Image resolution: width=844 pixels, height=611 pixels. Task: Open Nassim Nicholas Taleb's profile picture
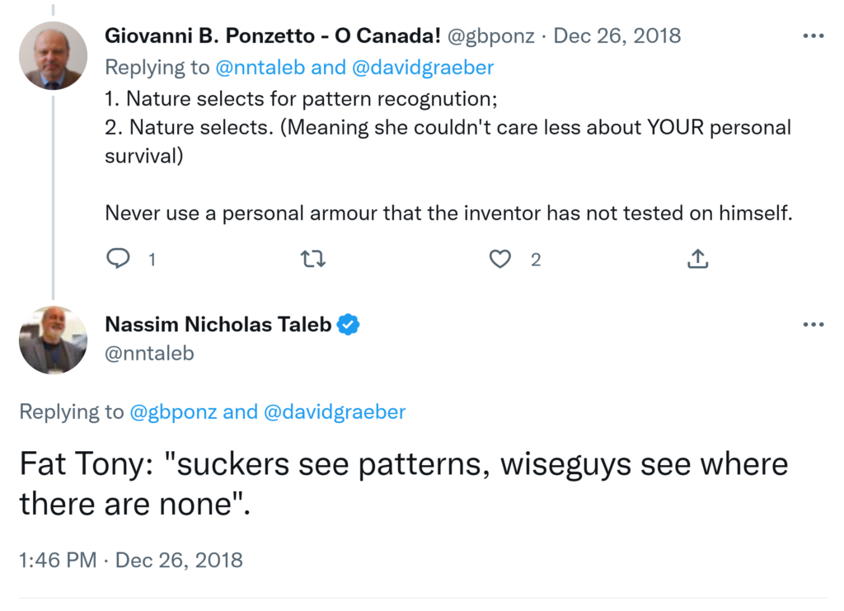pos(54,340)
